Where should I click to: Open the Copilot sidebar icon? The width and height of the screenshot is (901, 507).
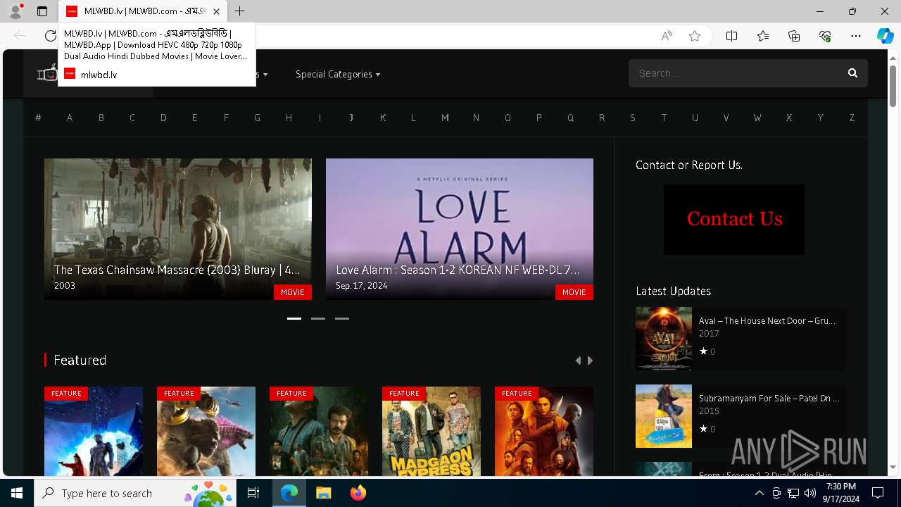(x=885, y=36)
